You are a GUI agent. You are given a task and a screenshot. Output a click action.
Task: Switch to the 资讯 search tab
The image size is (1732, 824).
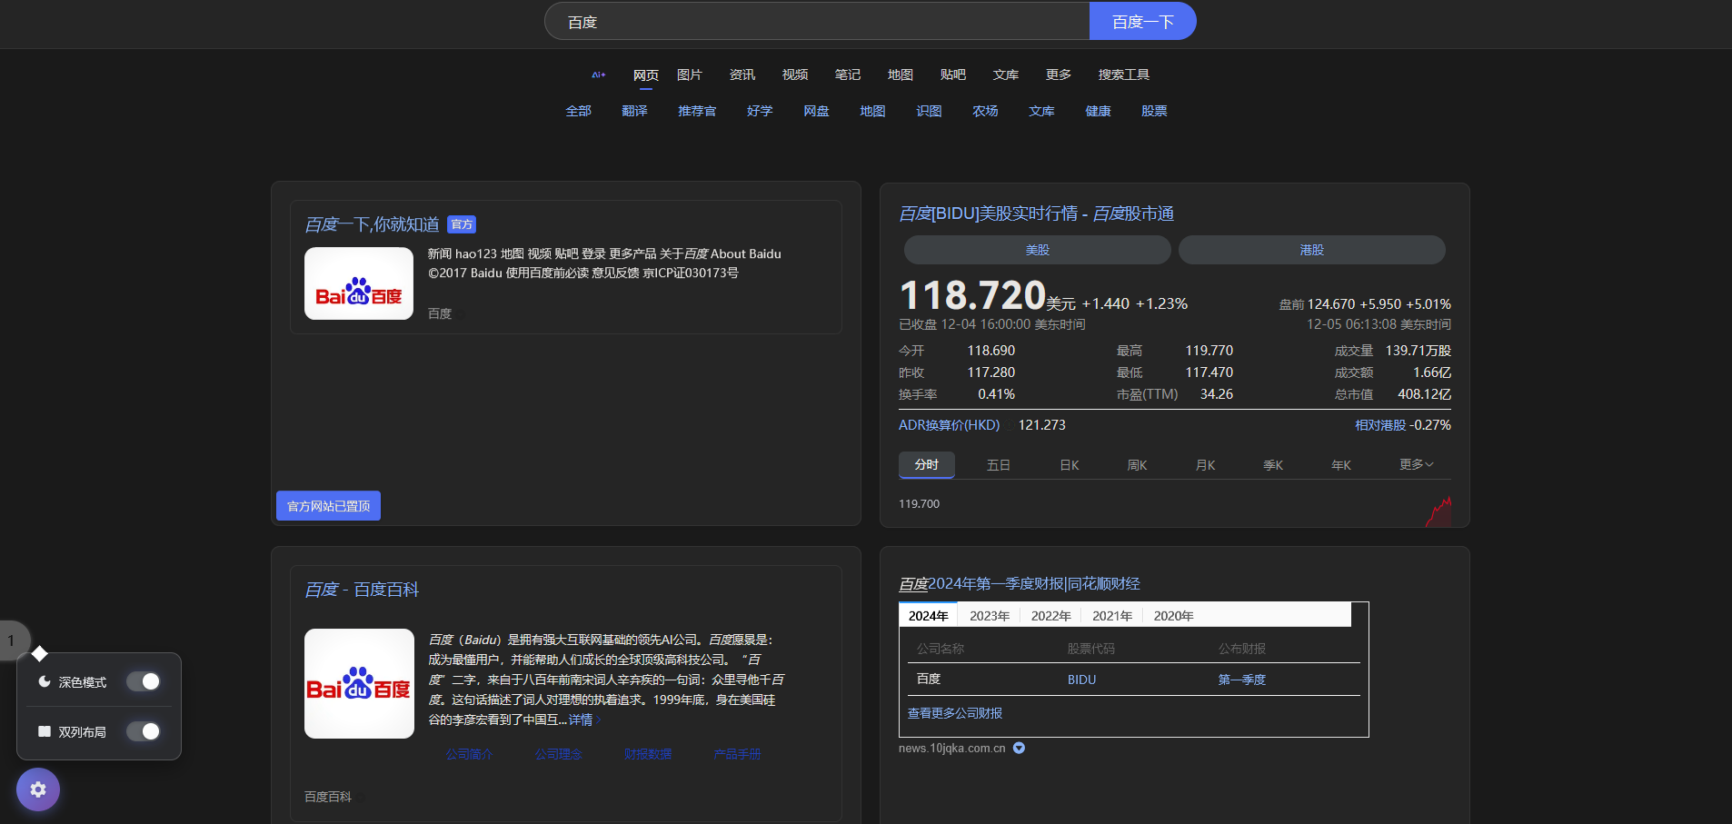click(742, 74)
